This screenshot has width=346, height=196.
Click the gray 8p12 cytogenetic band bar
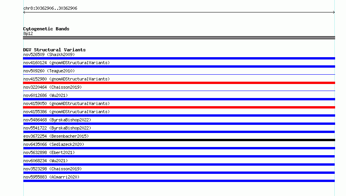179,38
